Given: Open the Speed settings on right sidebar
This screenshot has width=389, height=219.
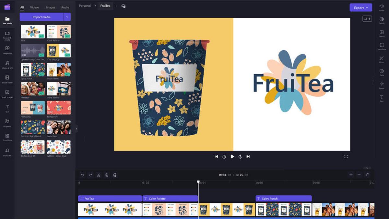Looking at the screenshot, I should [x=382, y=85].
